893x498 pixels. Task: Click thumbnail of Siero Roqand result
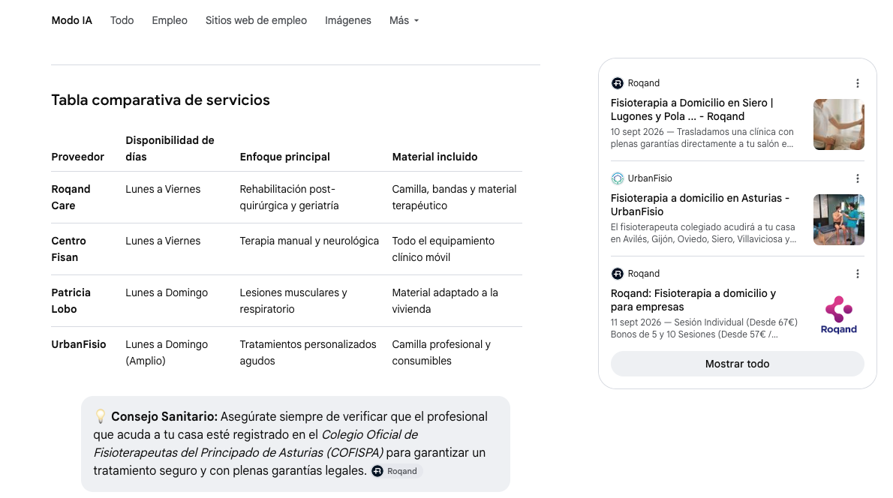838,124
